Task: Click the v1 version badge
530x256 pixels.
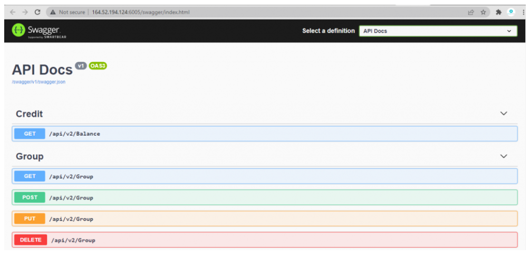Action: 81,65
